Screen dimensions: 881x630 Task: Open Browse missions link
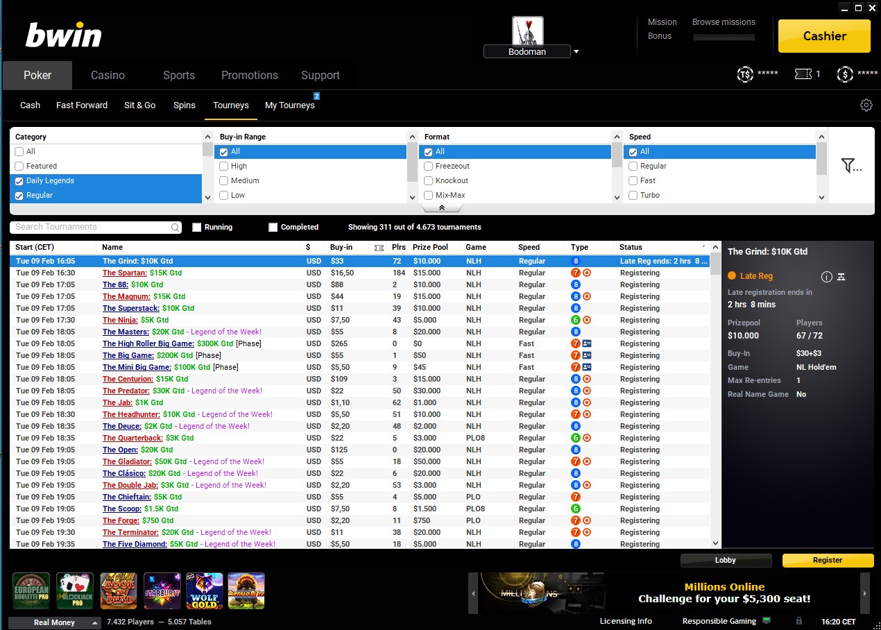(724, 22)
